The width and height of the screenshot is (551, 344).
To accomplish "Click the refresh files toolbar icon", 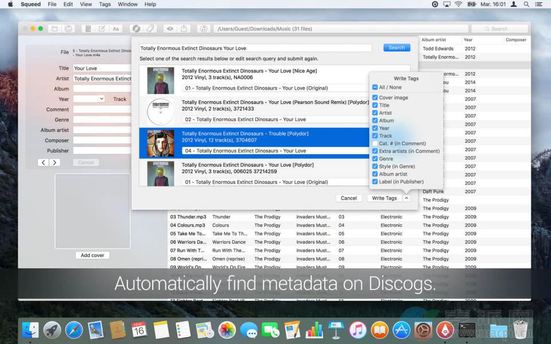I will pyautogui.click(x=68, y=29).
